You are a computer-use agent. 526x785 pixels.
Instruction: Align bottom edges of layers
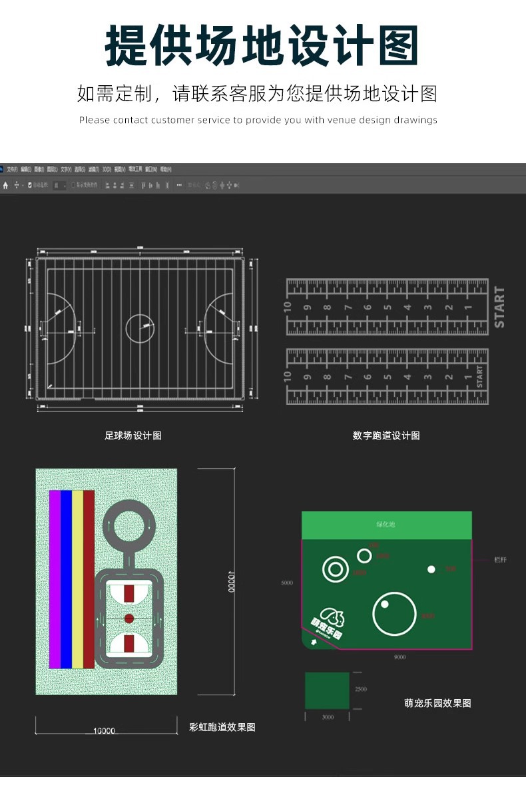[x=158, y=185]
